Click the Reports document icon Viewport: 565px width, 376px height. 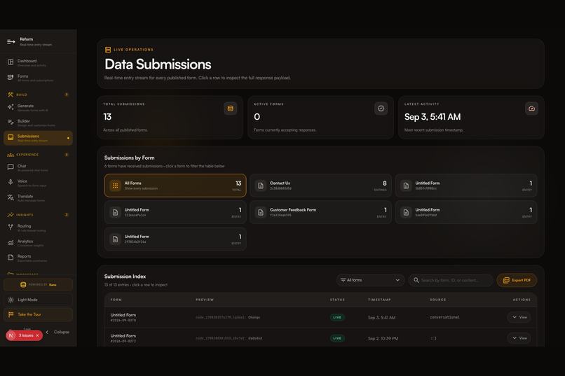pyautogui.click(x=11, y=258)
